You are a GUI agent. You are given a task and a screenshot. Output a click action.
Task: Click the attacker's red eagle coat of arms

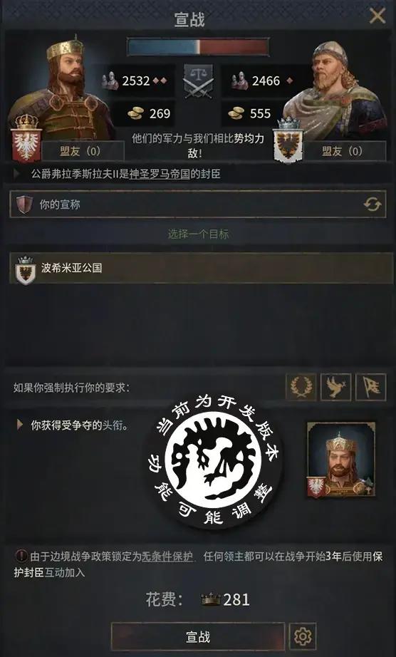pyautogui.click(x=26, y=145)
